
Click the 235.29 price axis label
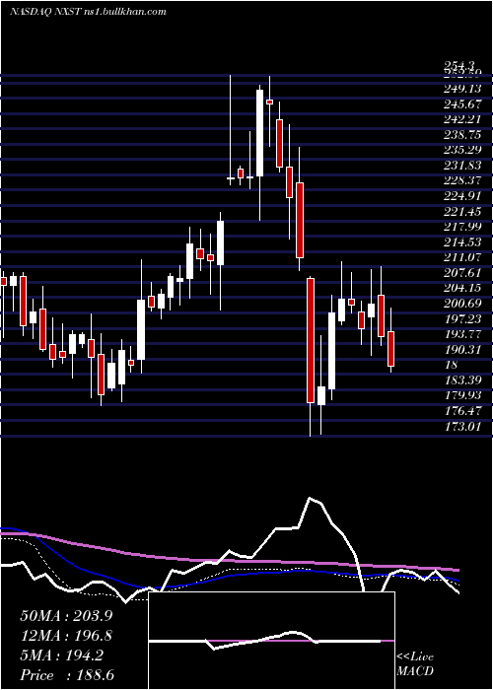(x=461, y=151)
